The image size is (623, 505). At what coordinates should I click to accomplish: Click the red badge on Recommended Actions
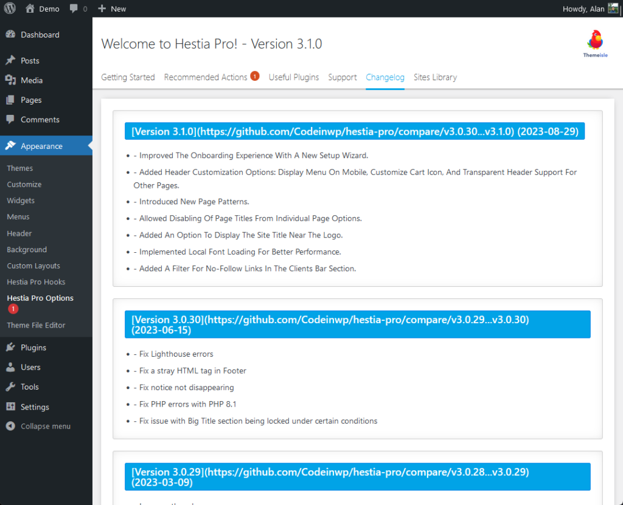(255, 76)
